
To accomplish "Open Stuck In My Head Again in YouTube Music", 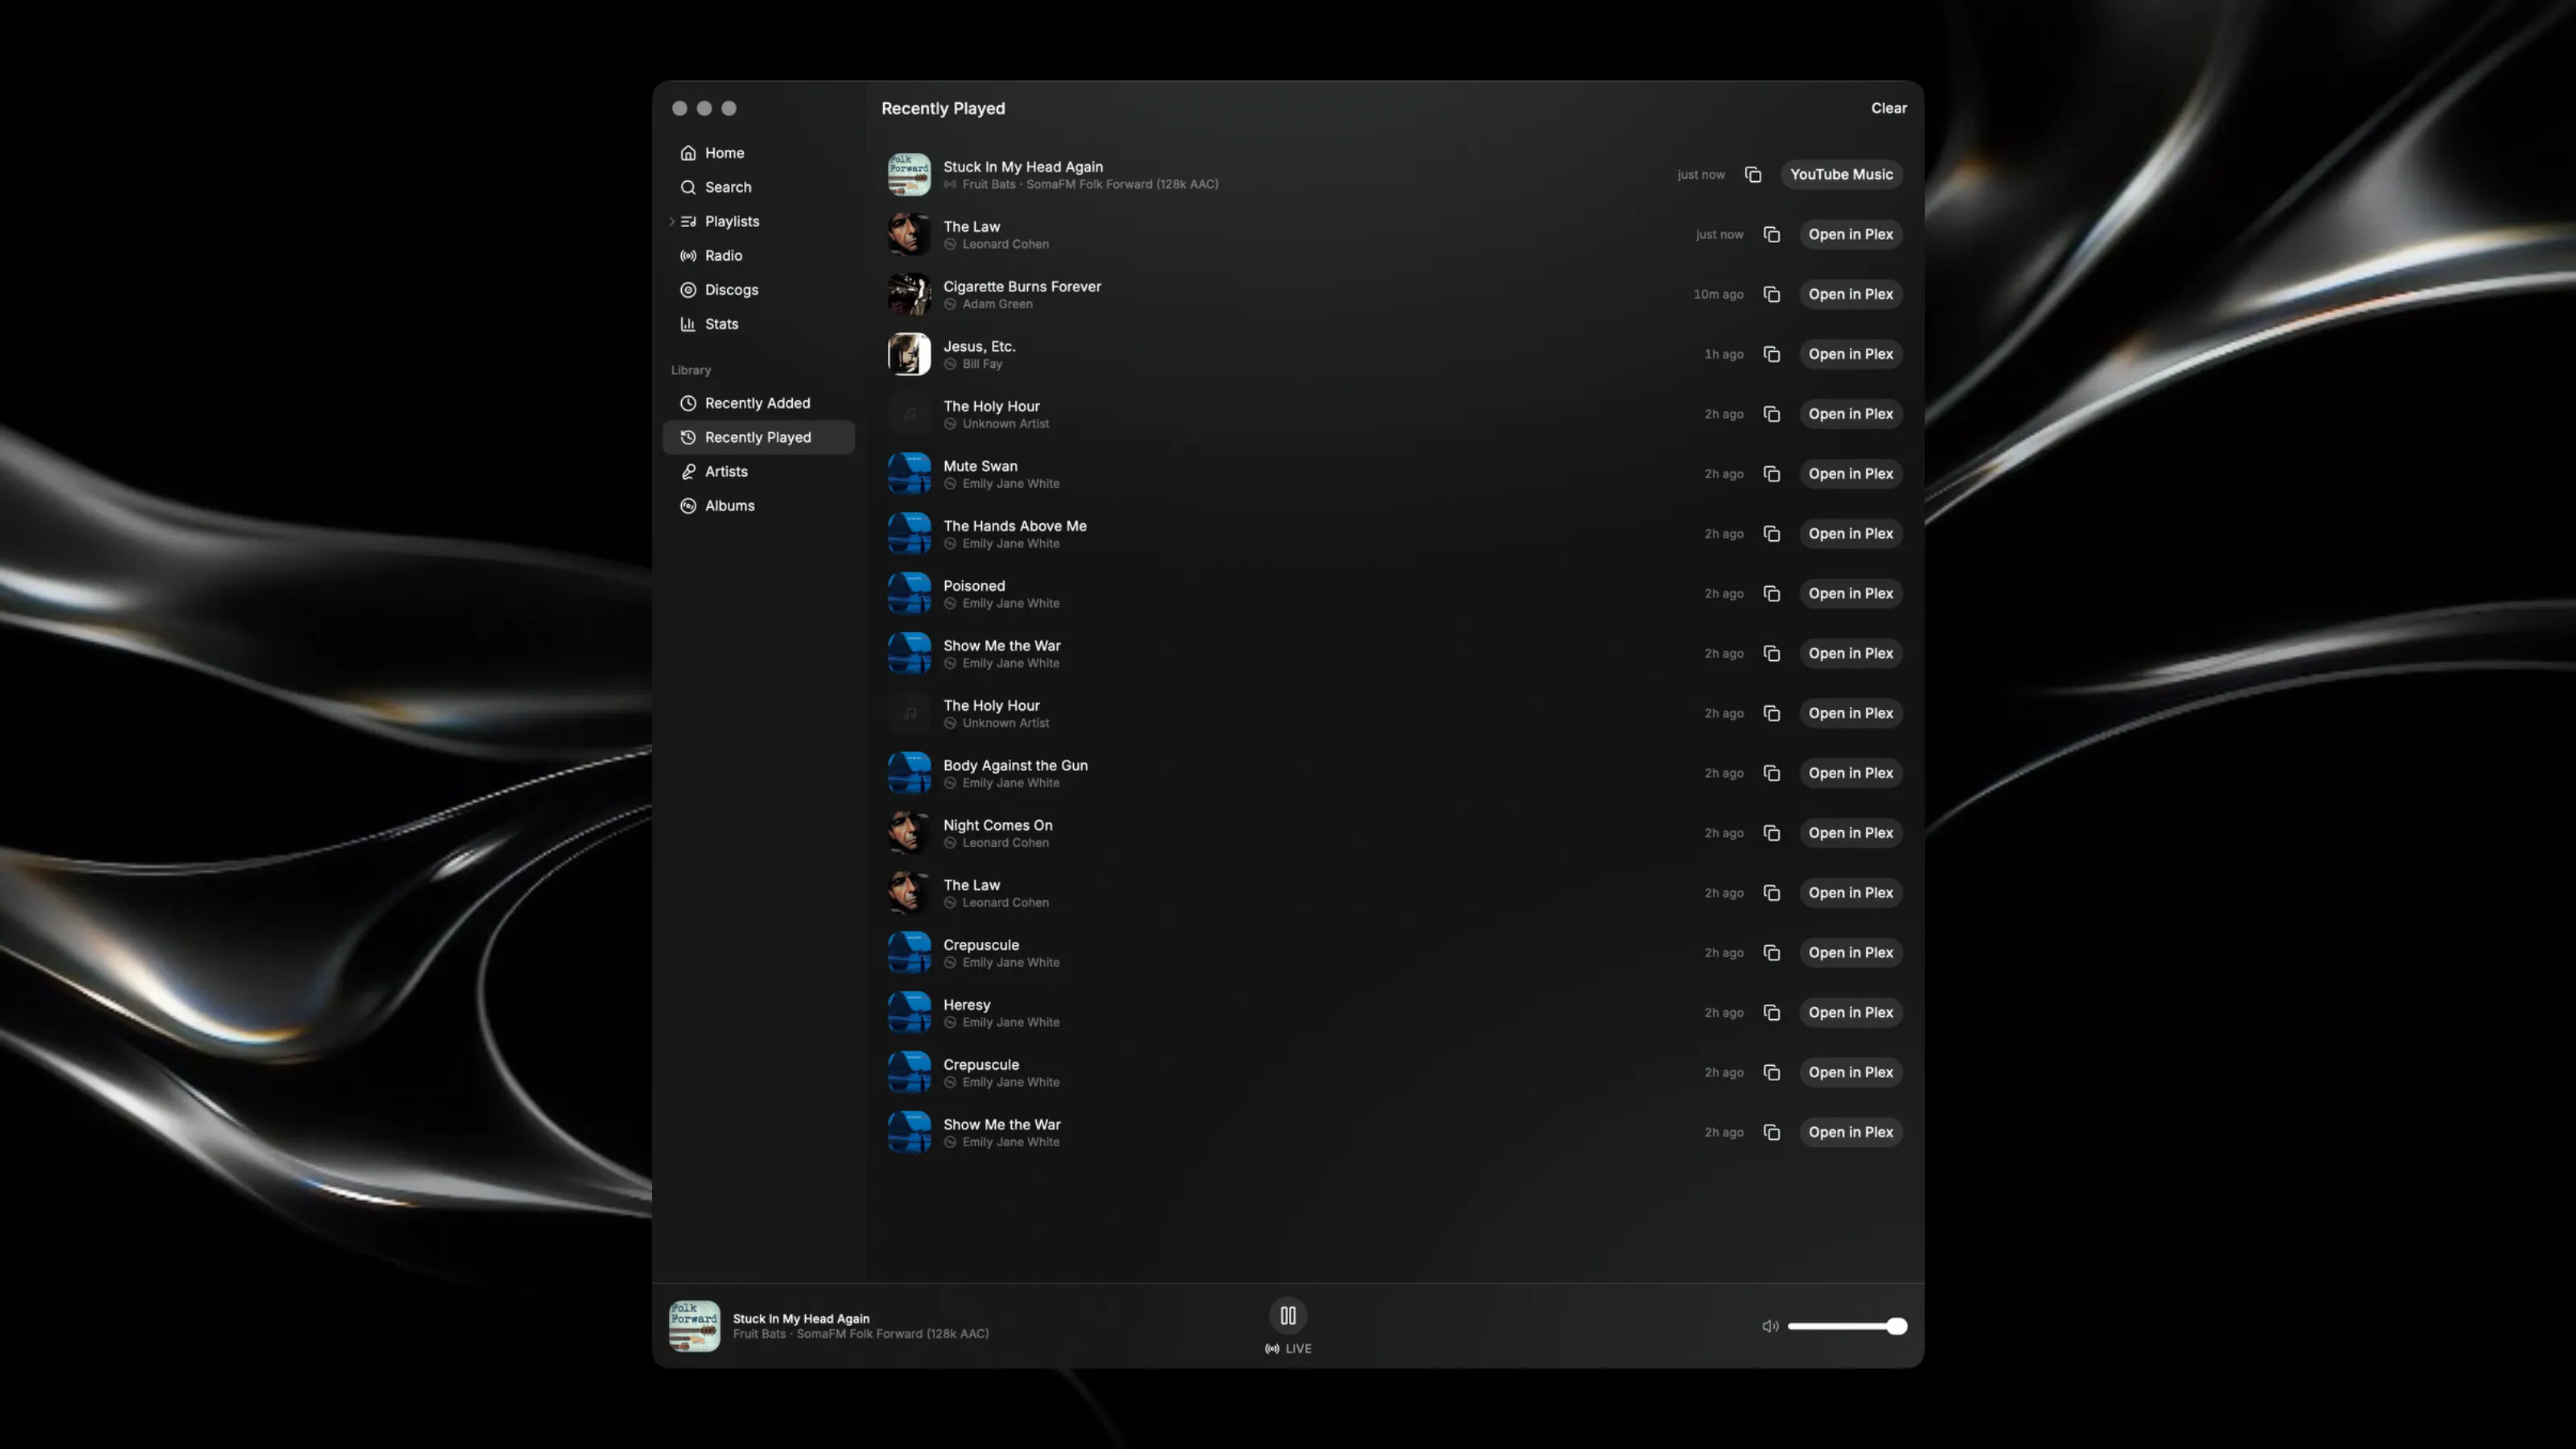I will (x=1841, y=175).
